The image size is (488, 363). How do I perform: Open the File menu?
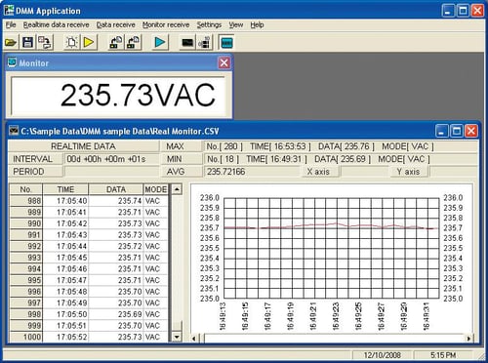tap(11, 24)
